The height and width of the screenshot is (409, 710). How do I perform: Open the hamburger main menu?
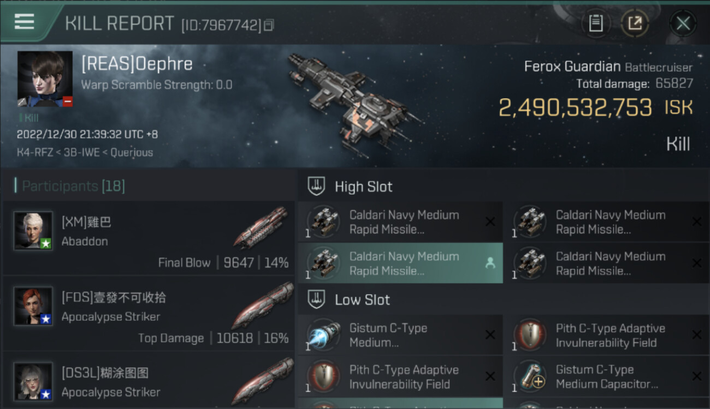coord(25,22)
